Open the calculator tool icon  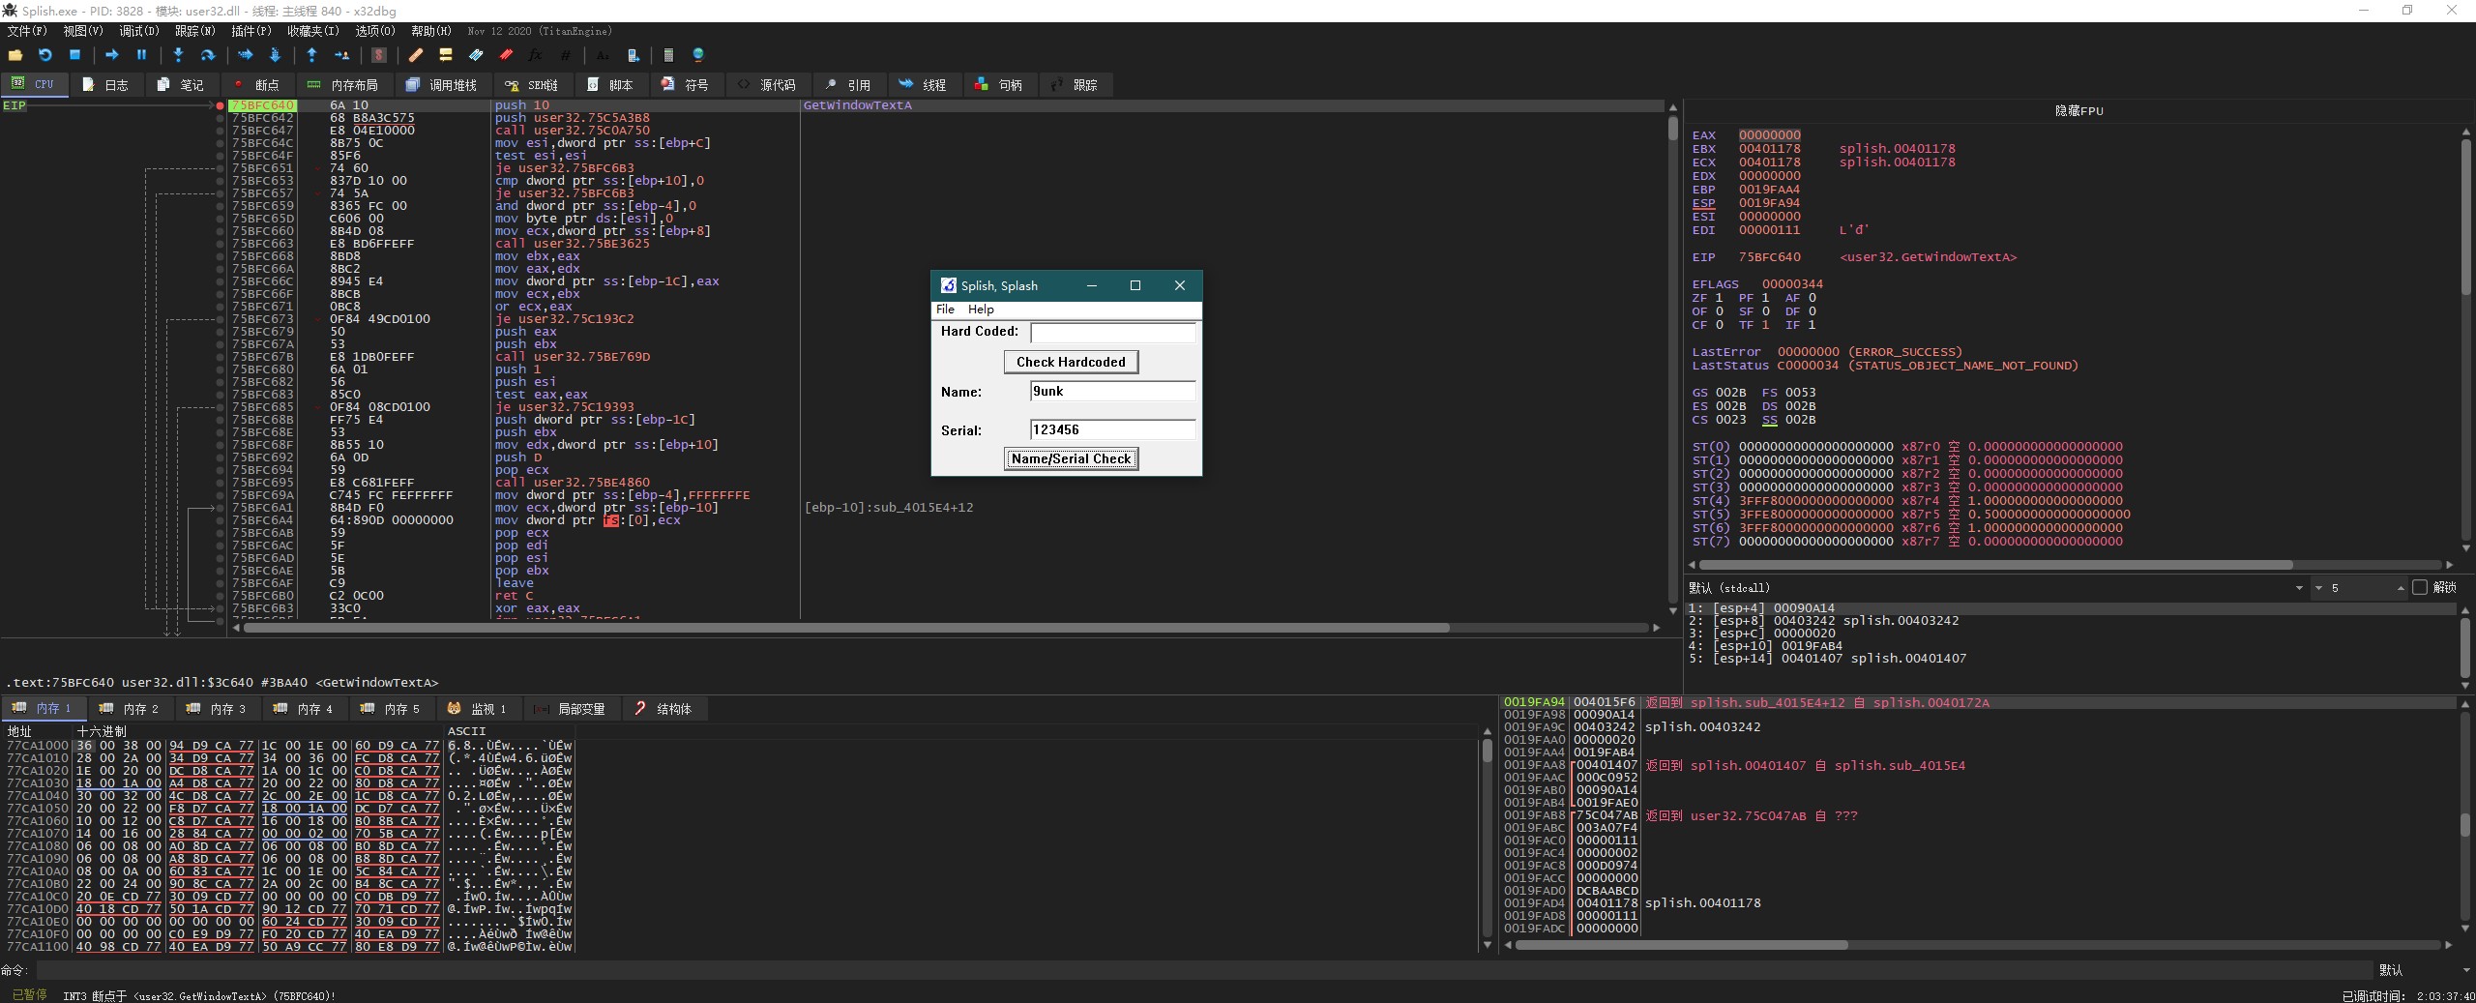(667, 55)
